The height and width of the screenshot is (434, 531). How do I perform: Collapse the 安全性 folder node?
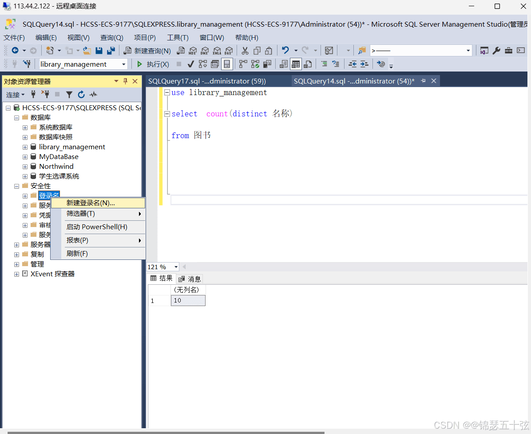(16, 186)
